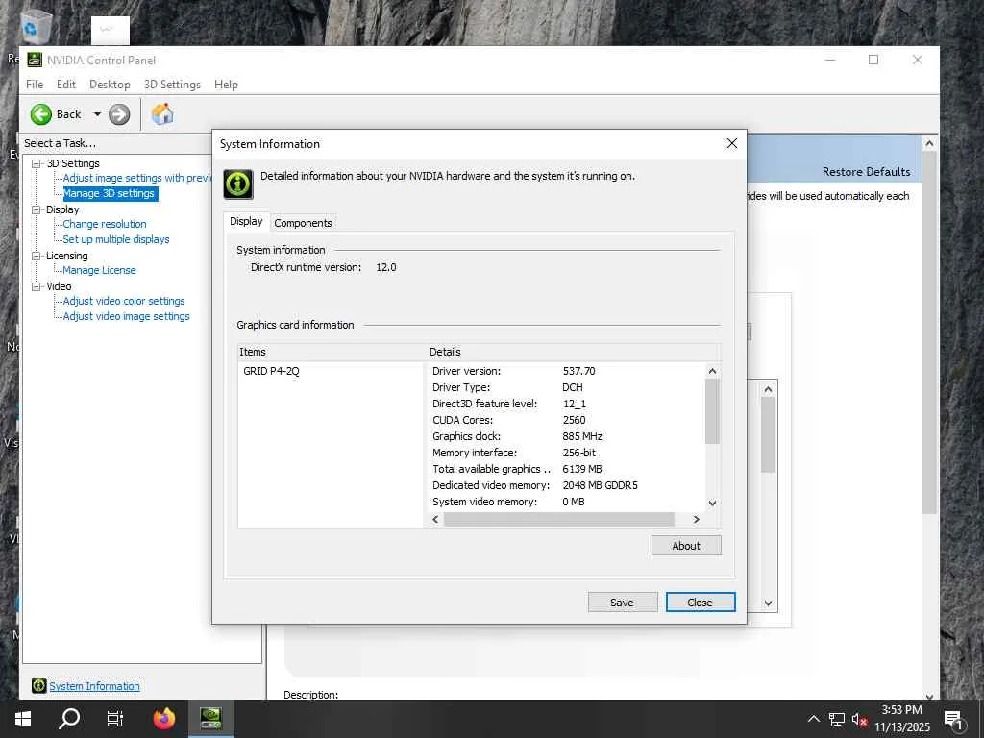Open Adjust video image settings
Image resolution: width=984 pixels, height=738 pixels.
click(x=126, y=316)
